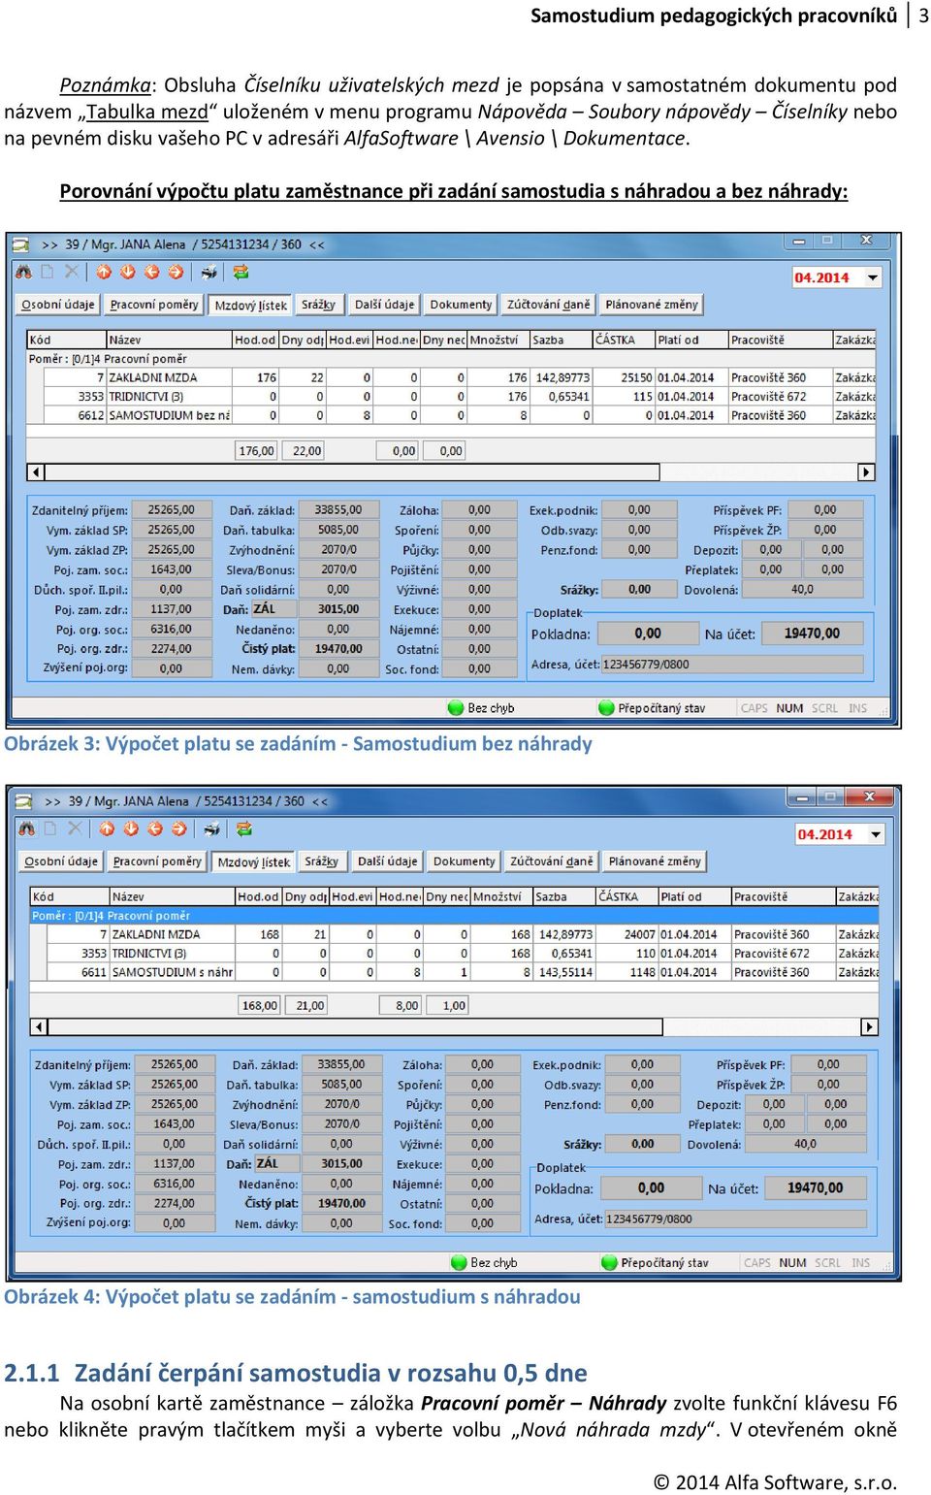Open the Další údaje tab in the Obrázek 4 window
The image size is (931, 1495).
click(387, 861)
